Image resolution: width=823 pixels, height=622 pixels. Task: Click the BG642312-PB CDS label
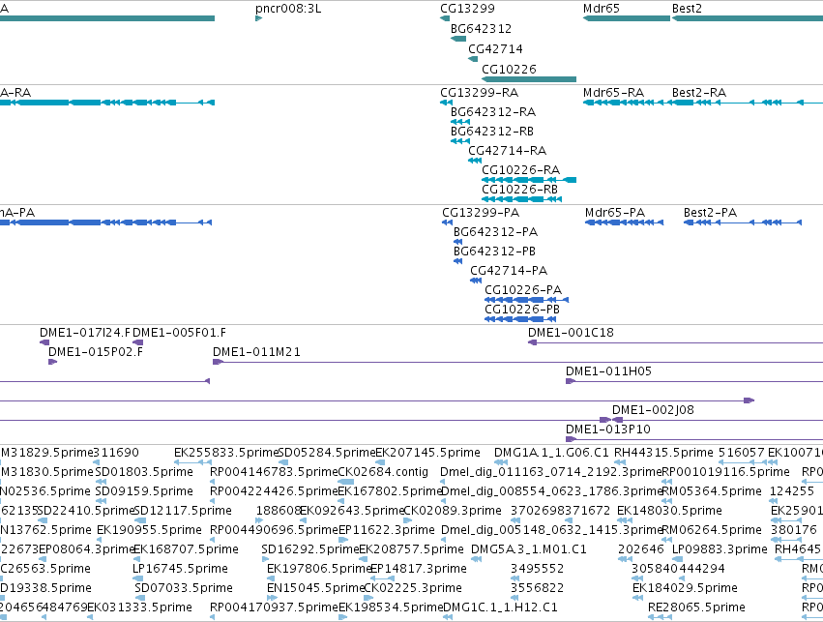(x=494, y=252)
